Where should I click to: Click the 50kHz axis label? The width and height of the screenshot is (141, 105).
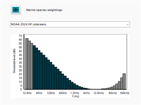(113, 93)
